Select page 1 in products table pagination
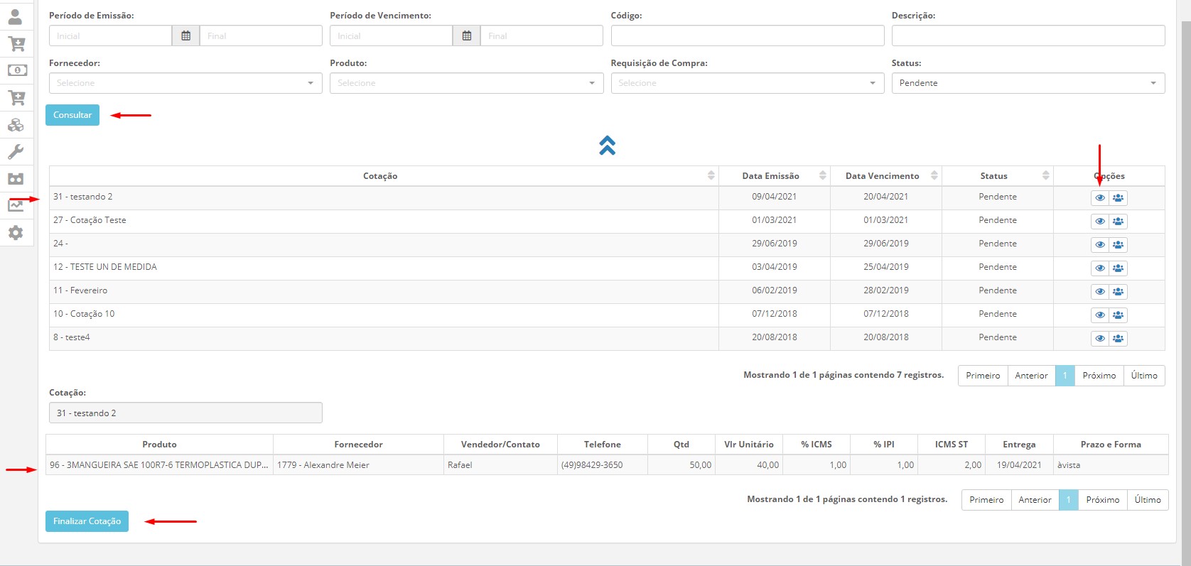1191x566 pixels. (1068, 500)
